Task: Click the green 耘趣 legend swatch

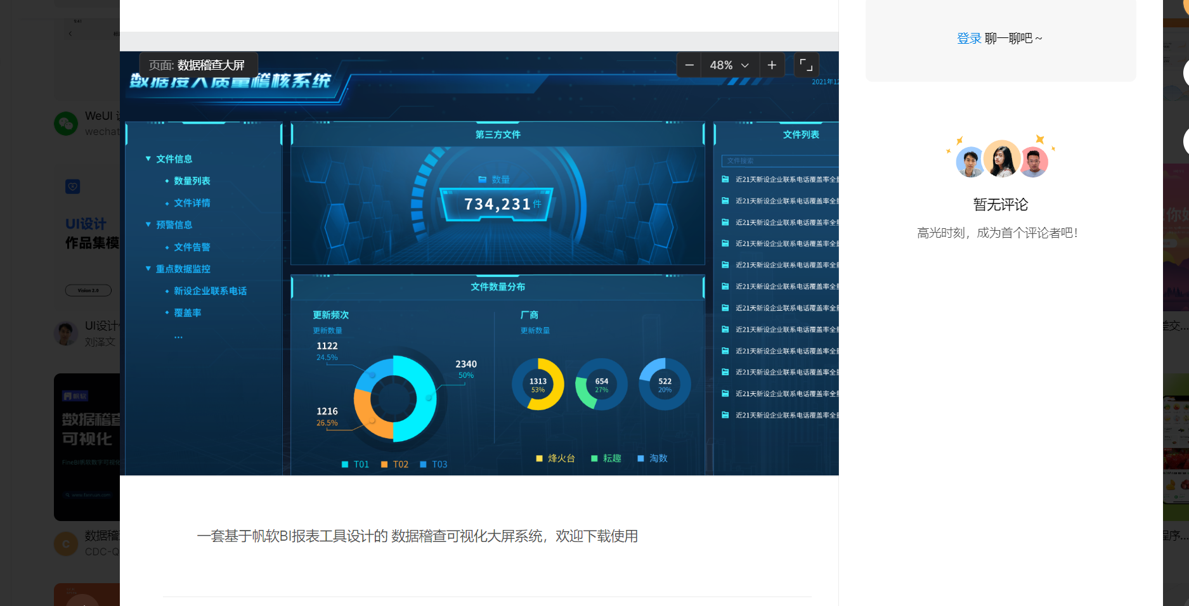Action: pyautogui.click(x=594, y=458)
